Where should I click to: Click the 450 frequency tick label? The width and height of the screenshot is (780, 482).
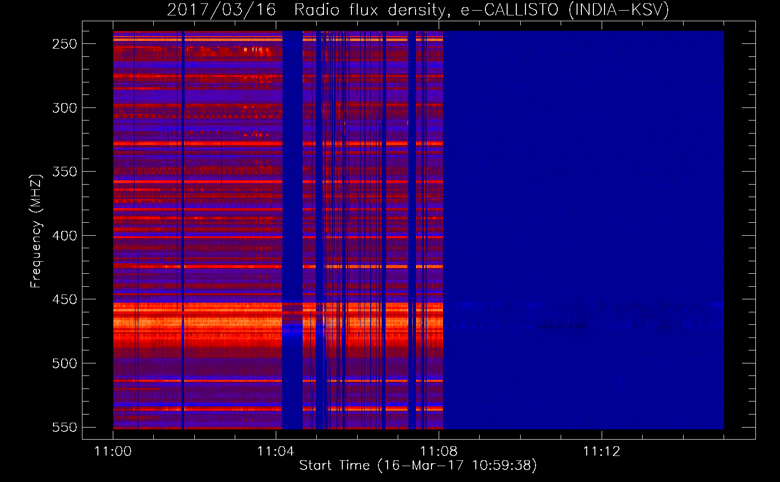click(65, 299)
